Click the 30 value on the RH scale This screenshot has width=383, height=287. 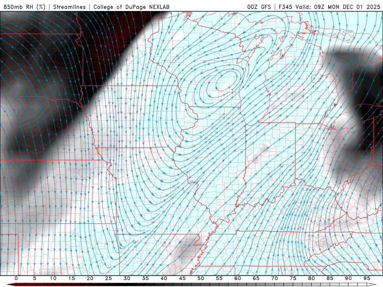tap(127, 278)
